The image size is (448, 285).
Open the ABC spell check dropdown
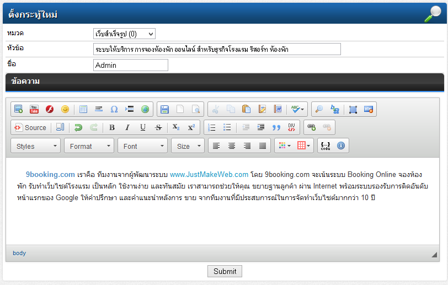coord(297,109)
